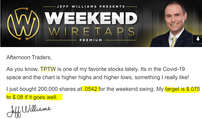Click the 'Afternoon Traders,' greeting line
This screenshot has height=119, width=202.
tap(29, 58)
